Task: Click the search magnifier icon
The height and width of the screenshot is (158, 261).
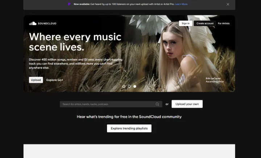Action: (157, 104)
